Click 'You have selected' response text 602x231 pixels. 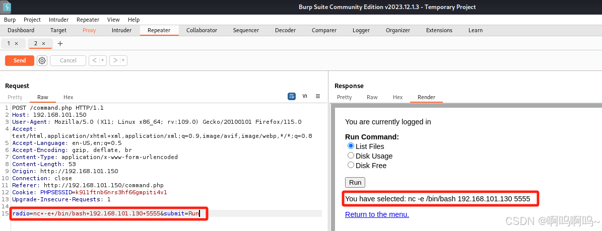pos(437,199)
